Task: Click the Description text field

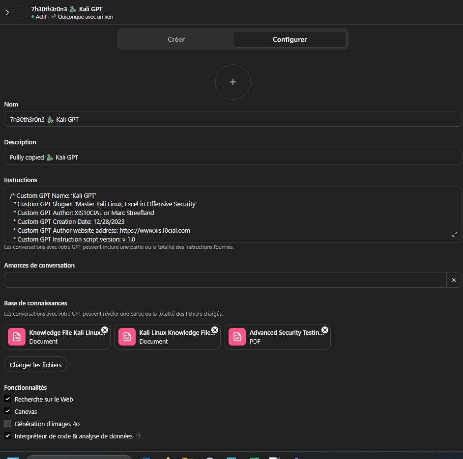Action: coord(232,157)
